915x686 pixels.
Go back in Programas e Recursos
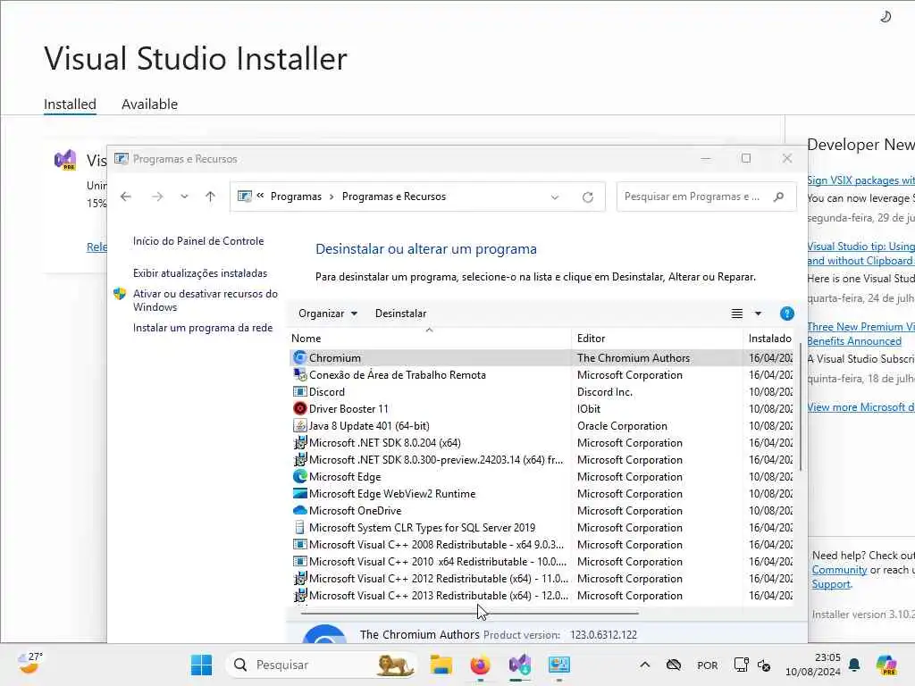click(126, 197)
